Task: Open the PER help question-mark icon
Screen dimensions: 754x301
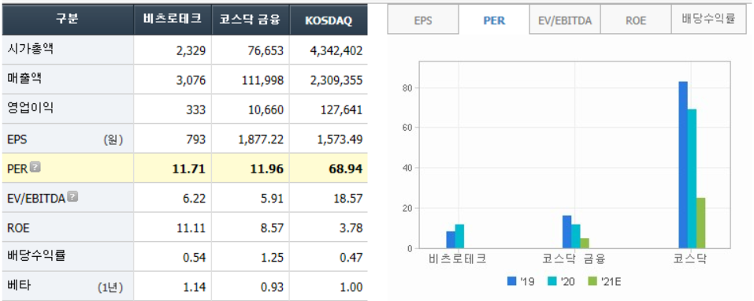Action: click(x=35, y=167)
